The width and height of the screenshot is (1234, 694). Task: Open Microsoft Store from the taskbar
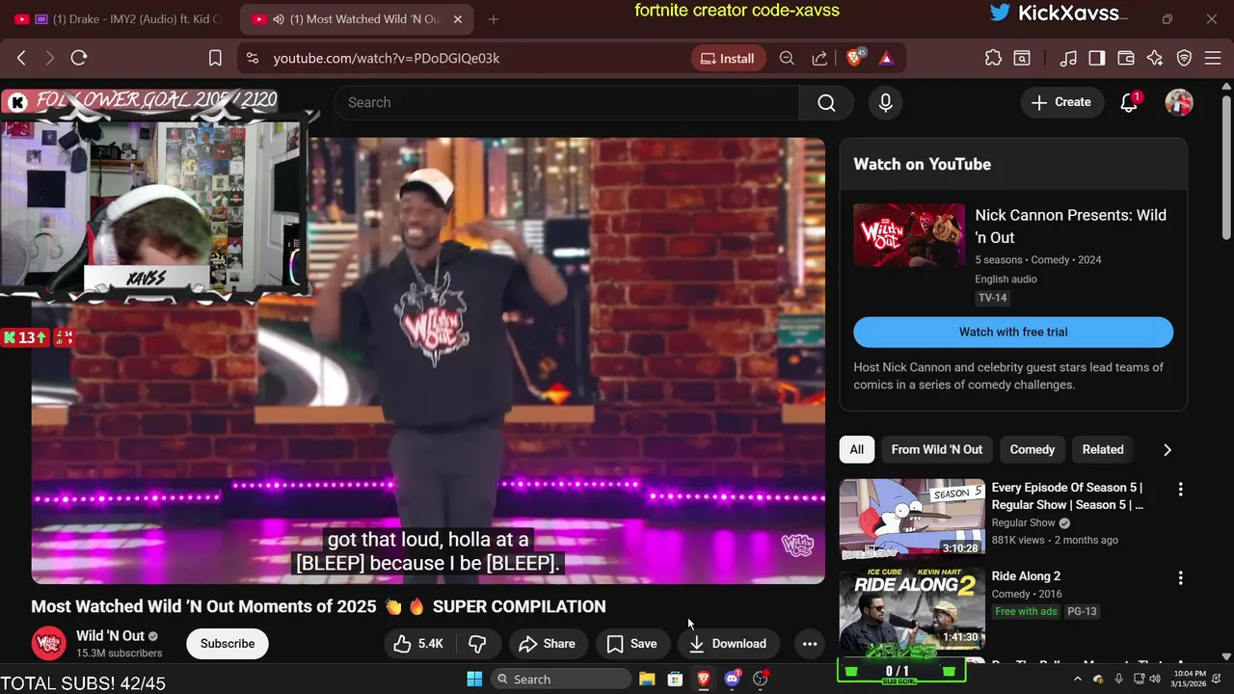(x=675, y=680)
